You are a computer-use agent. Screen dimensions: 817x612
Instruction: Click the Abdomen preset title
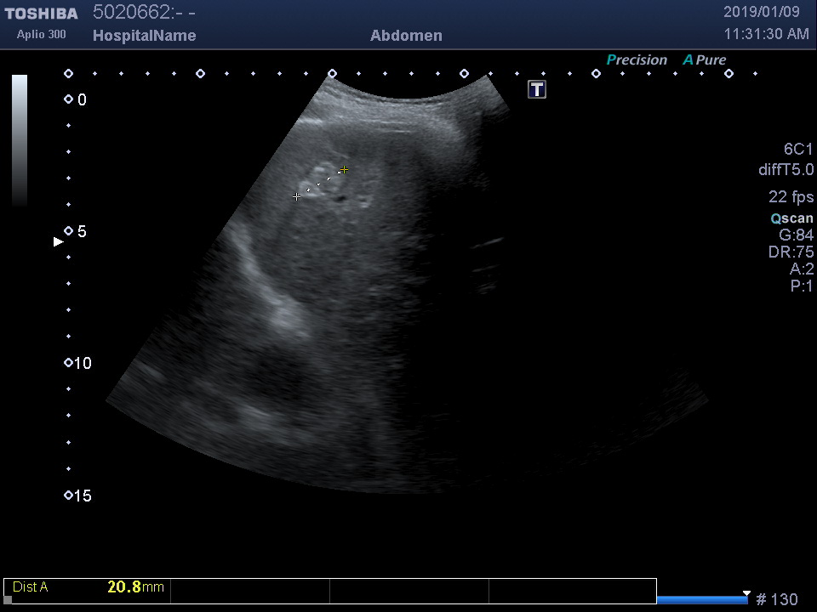click(406, 36)
